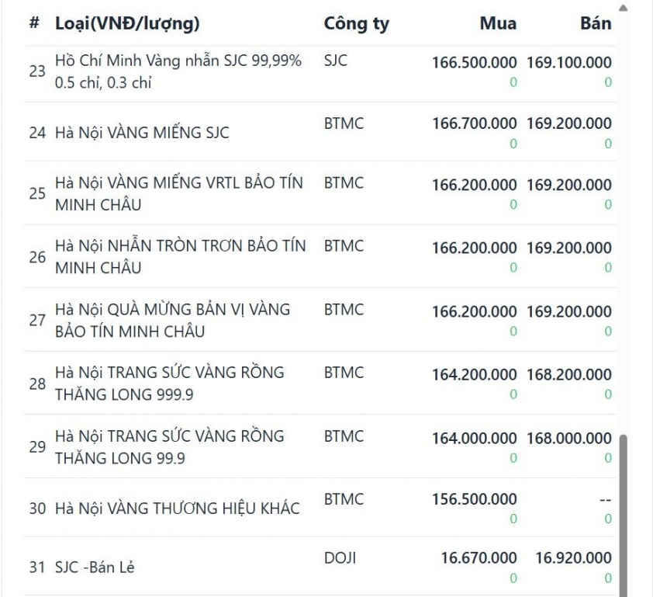653x597 pixels.
Task: Click the Hồ Chí Minh Vàng nhẫn SJC row
Action: [x=178, y=71]
